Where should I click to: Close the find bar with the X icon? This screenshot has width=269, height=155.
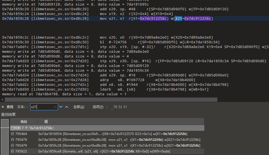[3, 107]
